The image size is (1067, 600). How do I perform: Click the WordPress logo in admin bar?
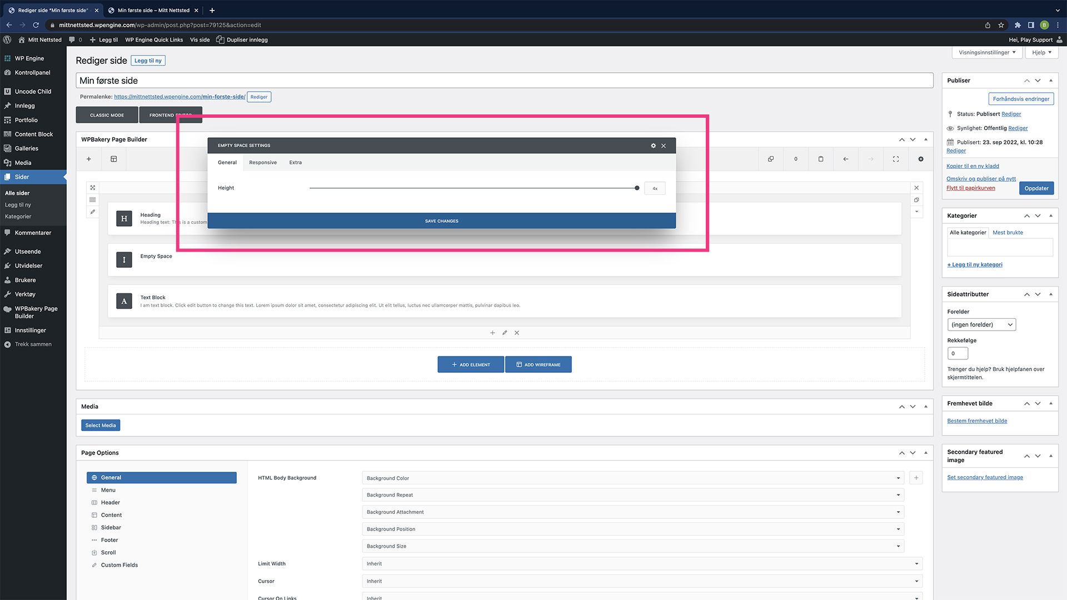pyautogui.click(x=7, y=39)
